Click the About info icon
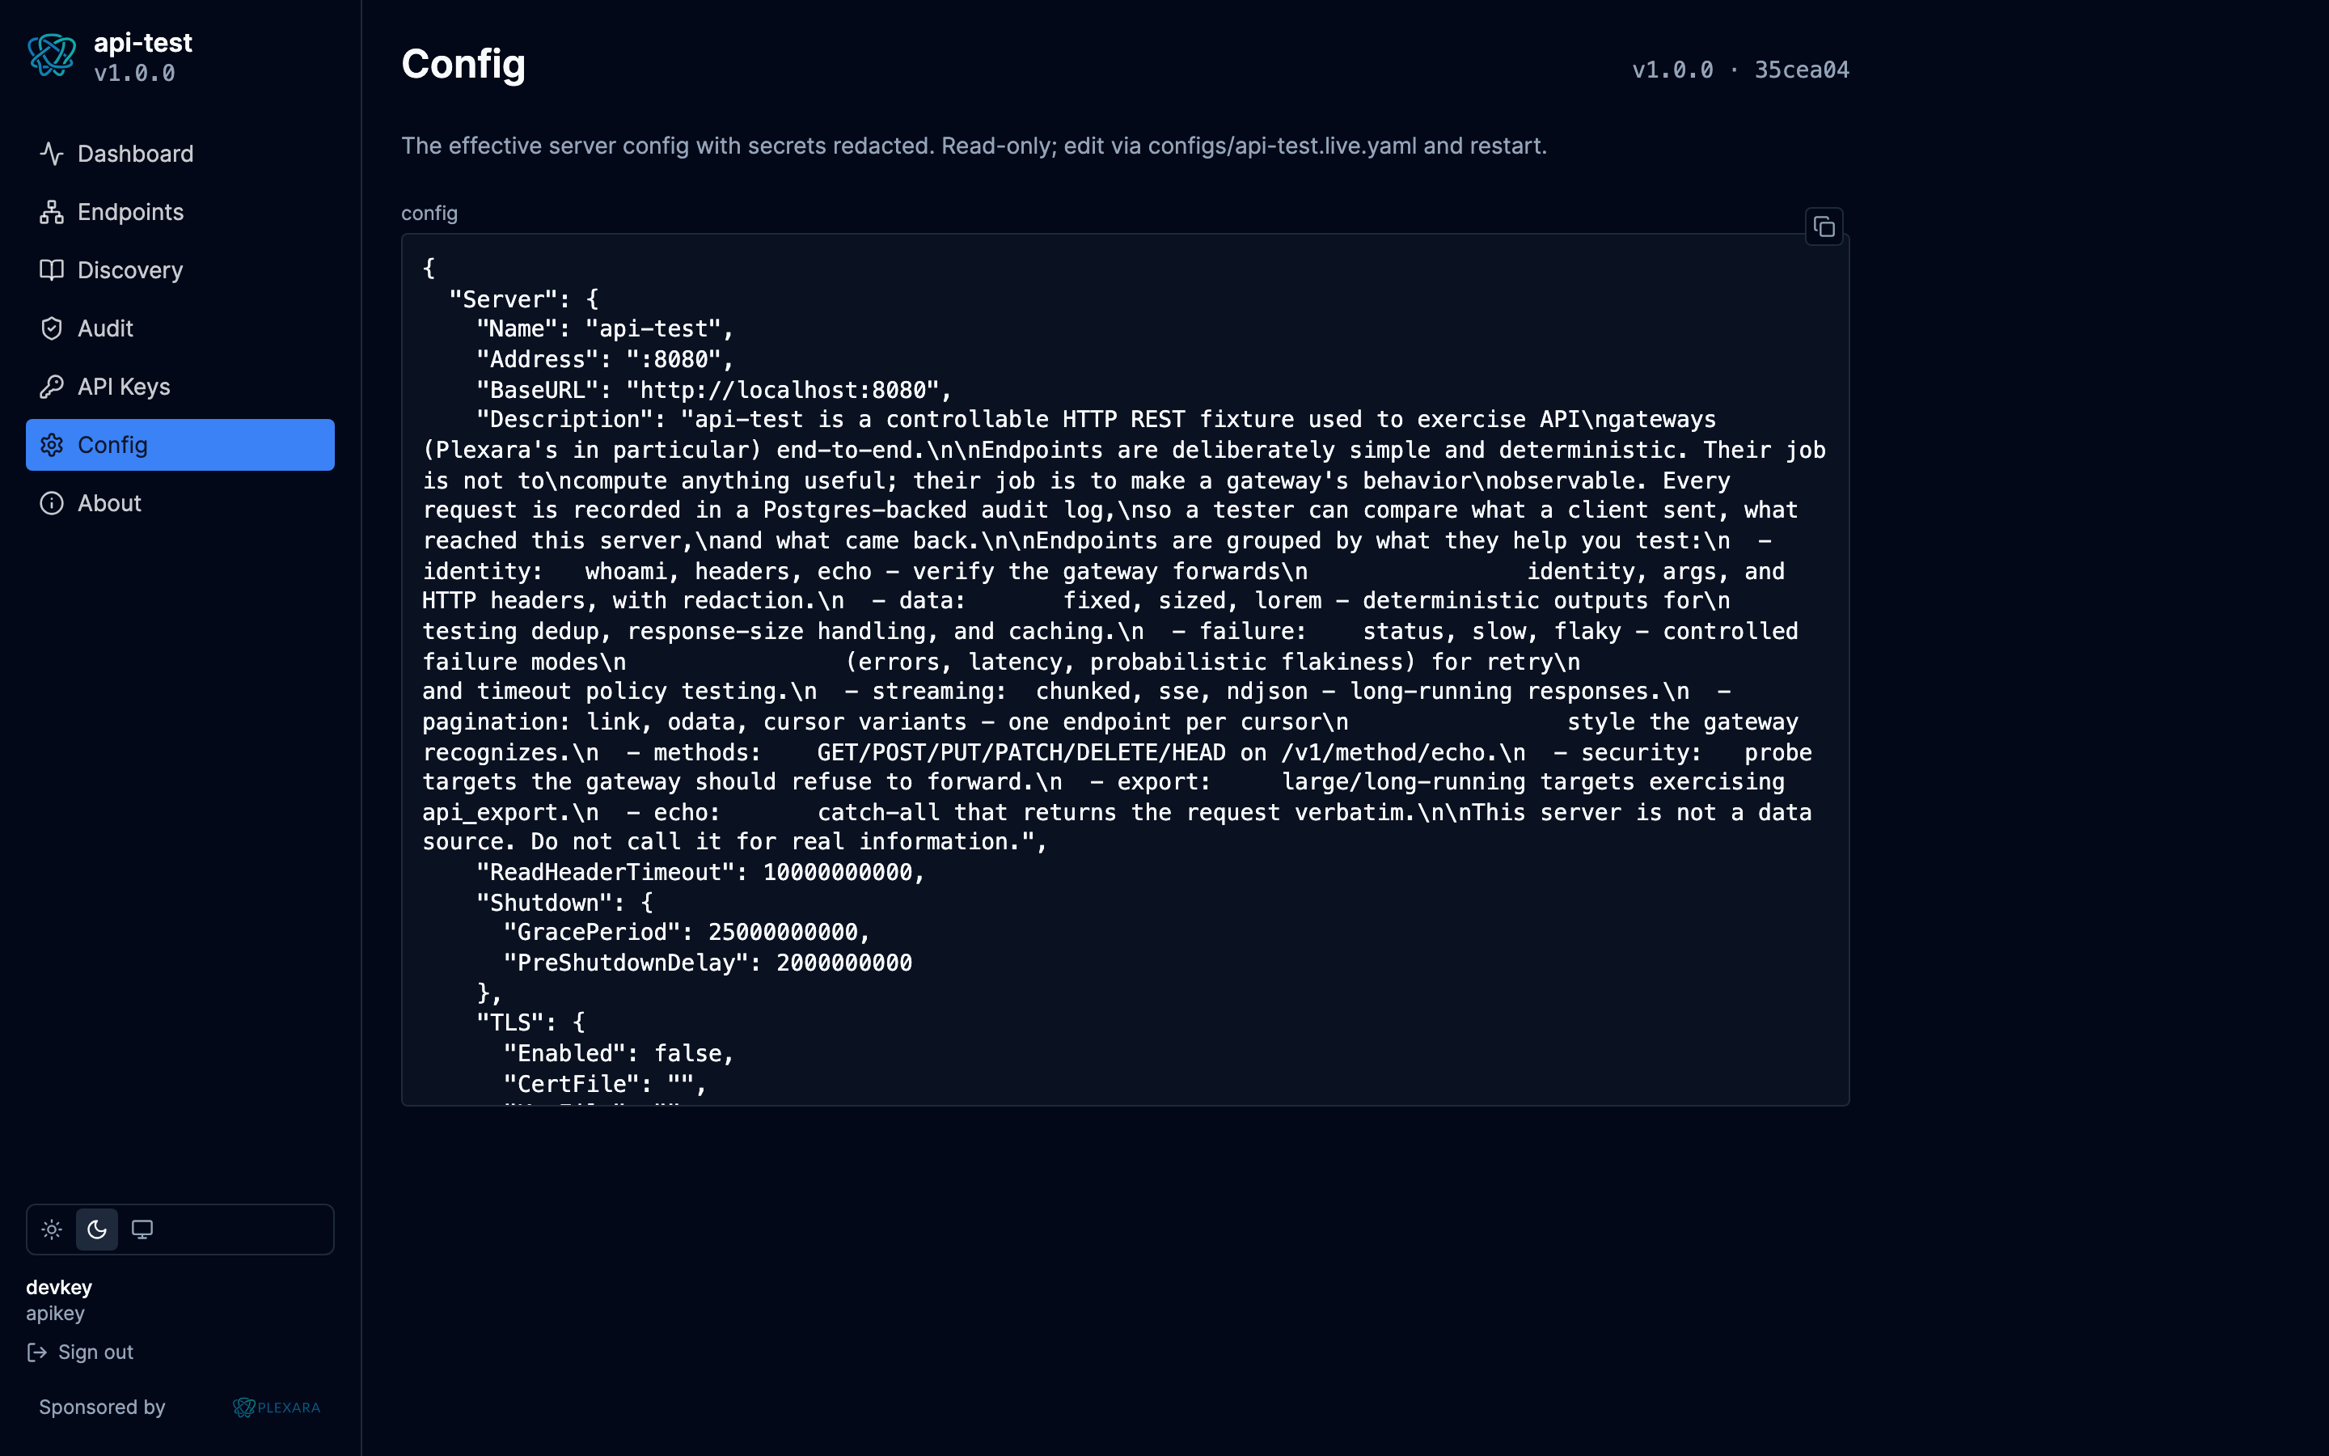Viewport: 2329px width, 1456px height. [x=52, y=504]
